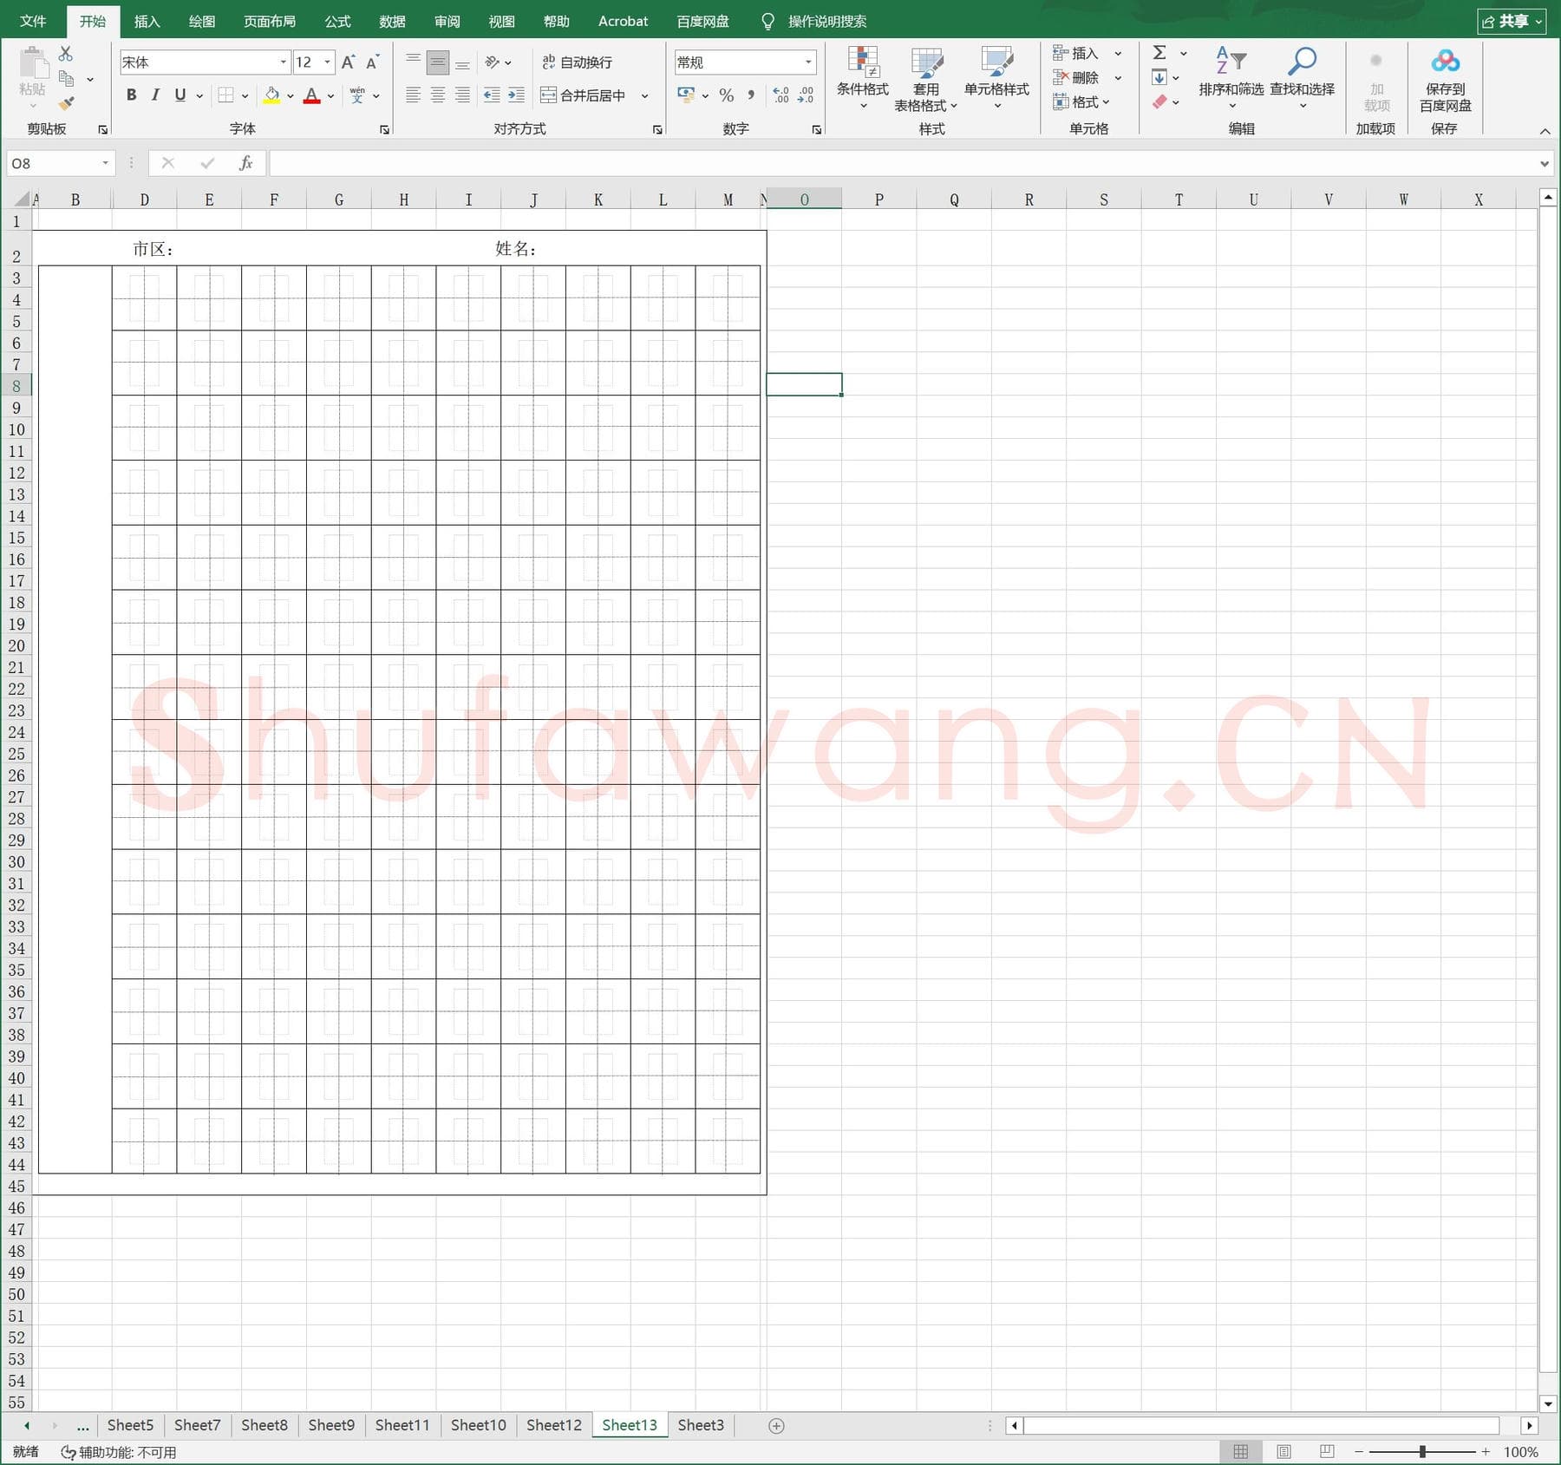Open Cell Styles (单元格样式)
The width and height of the screenshot is (1561, 1465).
point(996,78)
